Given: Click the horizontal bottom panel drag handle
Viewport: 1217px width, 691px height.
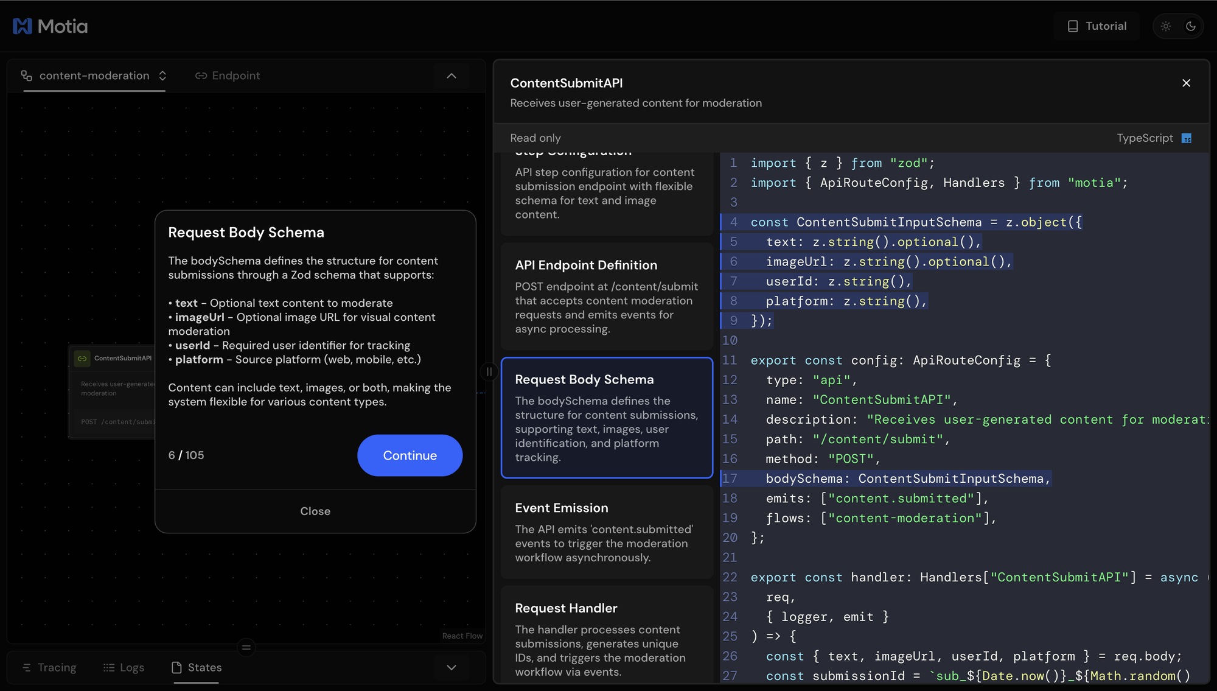Looking at the screenshot, I should (x=246, y=647).
